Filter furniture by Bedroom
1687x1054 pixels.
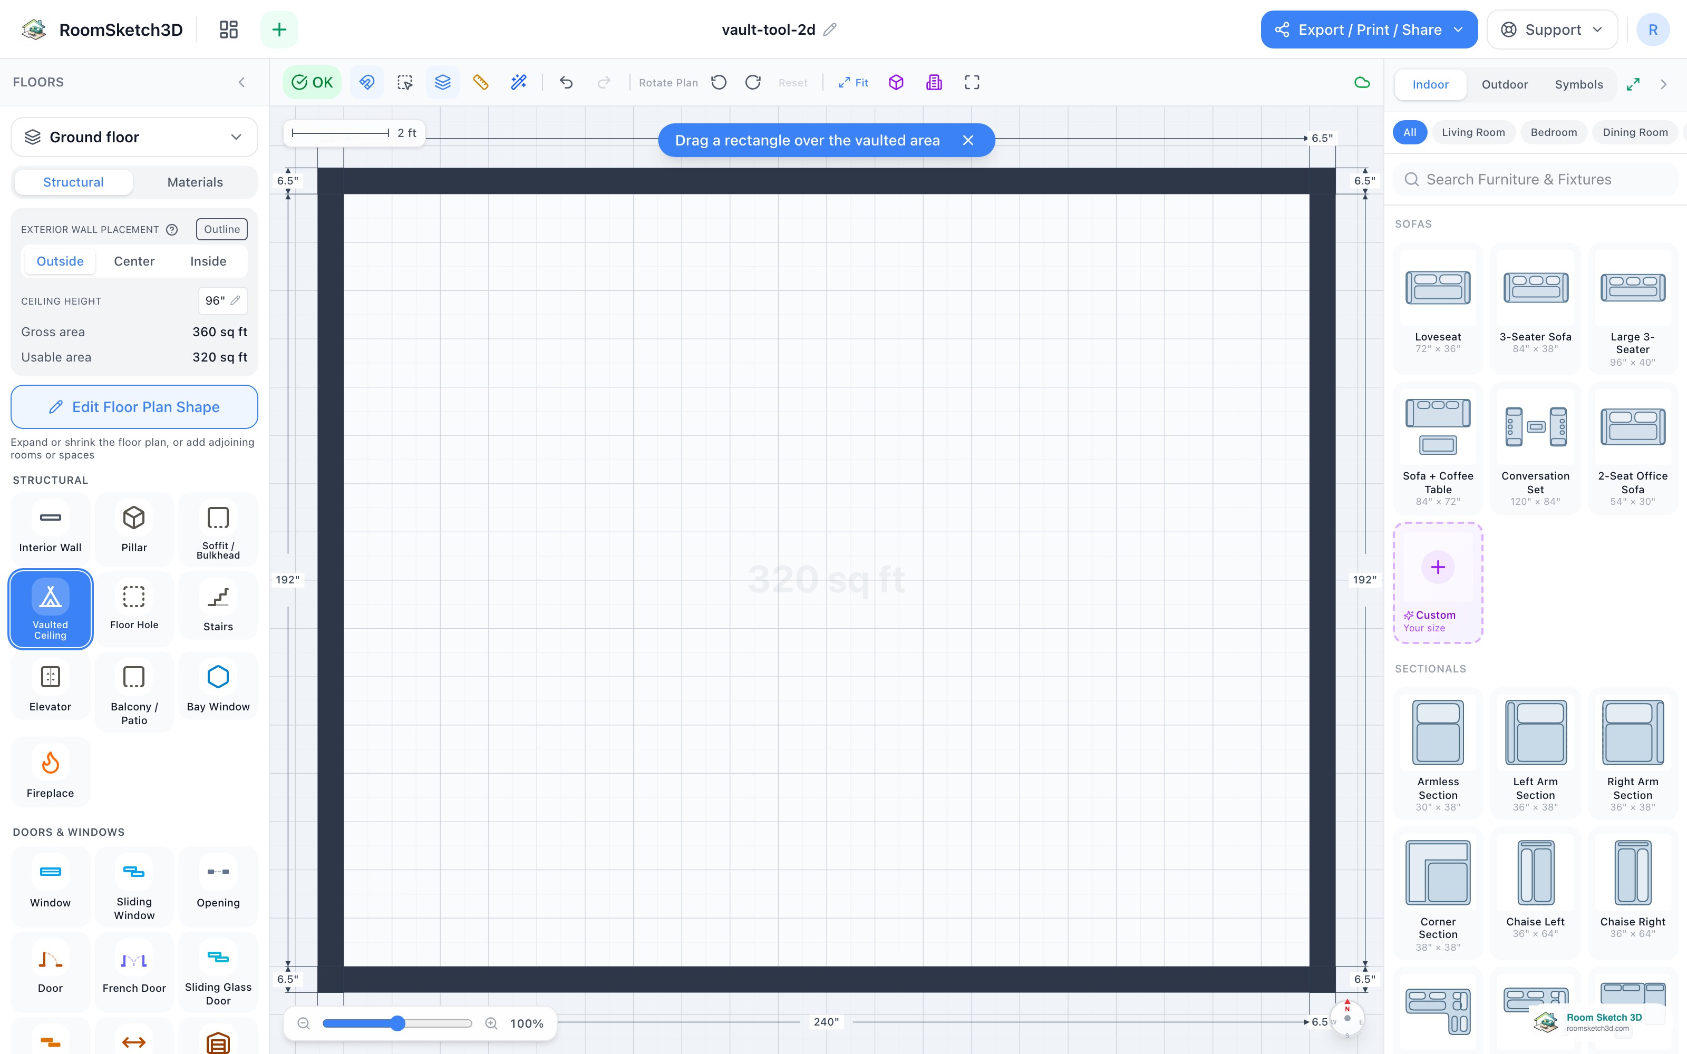[1553, 132]
